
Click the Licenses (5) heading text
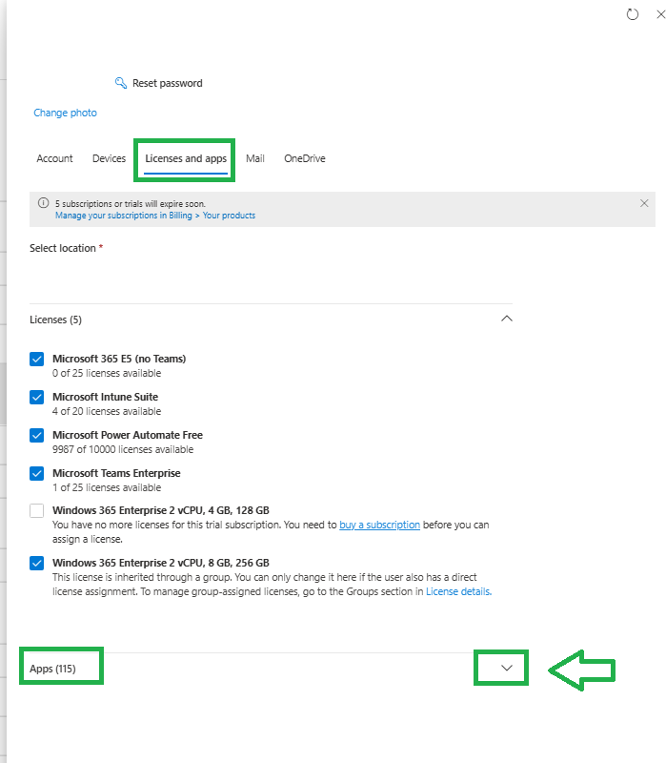pyautogui.click(x=55, y=320)
